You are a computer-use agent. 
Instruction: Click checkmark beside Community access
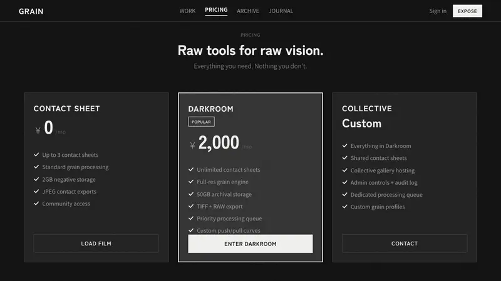pos(36,204)
